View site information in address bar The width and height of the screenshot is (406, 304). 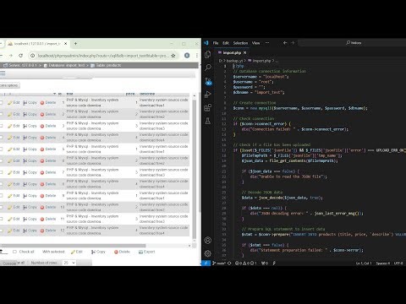(x=33, y=56)
